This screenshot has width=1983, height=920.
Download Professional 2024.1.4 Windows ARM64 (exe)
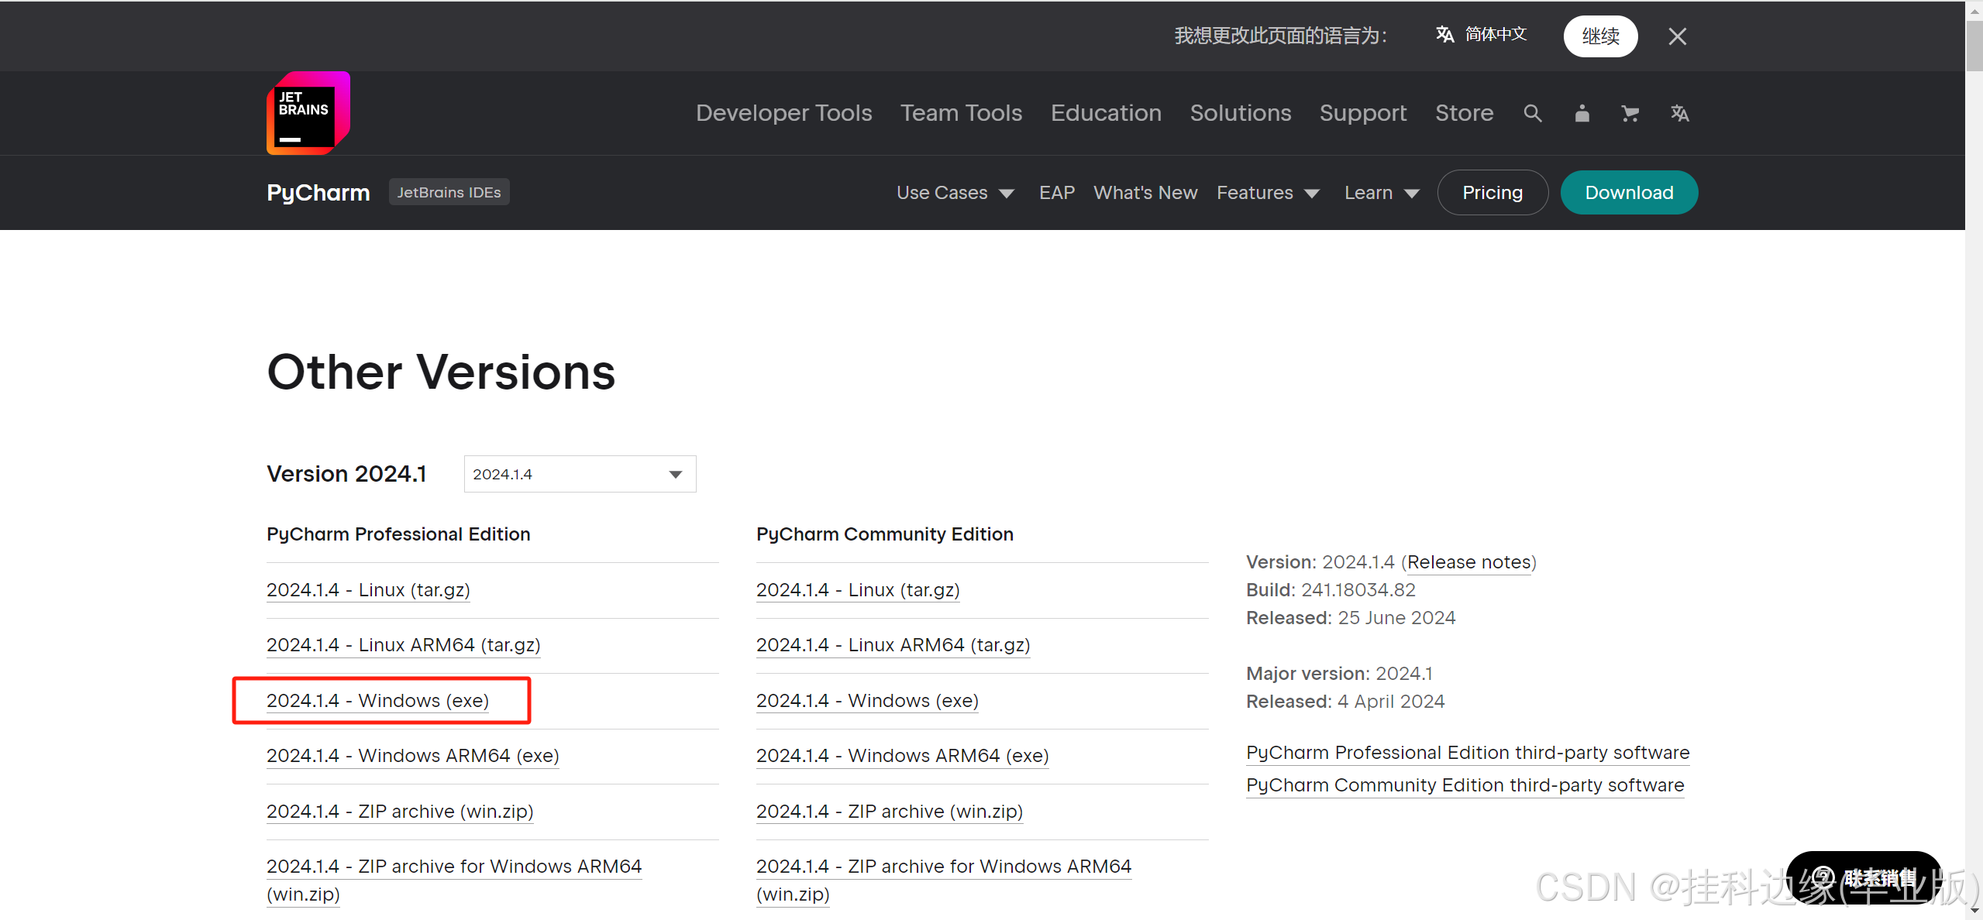[413, 756]
